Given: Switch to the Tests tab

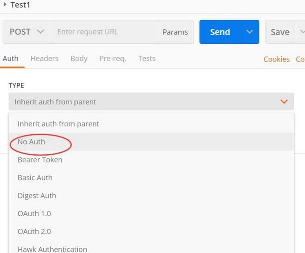Looking at the screenshot, I should pyautogui.click(x=147, y=59).
